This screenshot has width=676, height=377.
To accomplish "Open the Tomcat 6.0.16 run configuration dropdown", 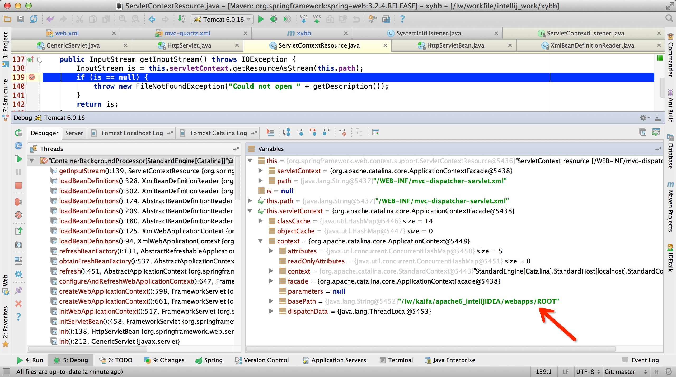I will click(x=222, y=19).
